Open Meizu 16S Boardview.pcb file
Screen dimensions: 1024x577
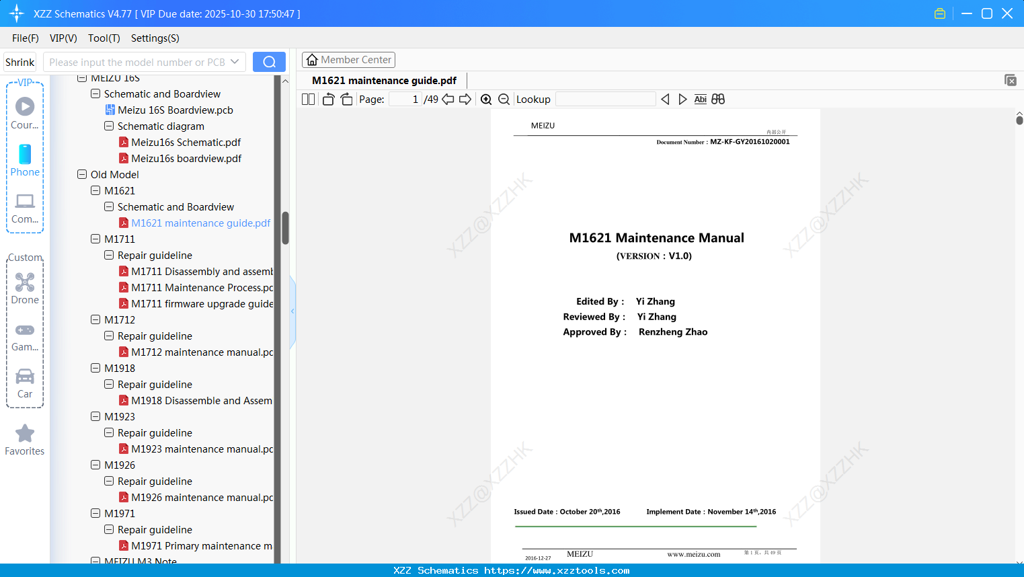175,110
